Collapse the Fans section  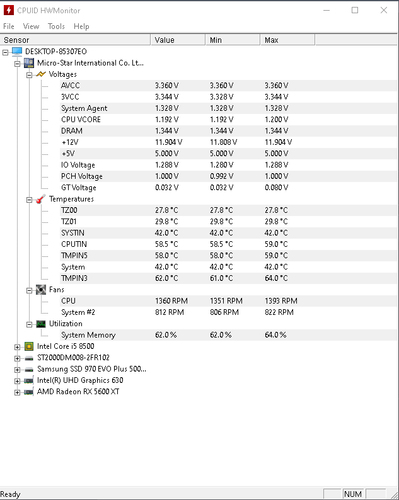[x=29, y=290]
